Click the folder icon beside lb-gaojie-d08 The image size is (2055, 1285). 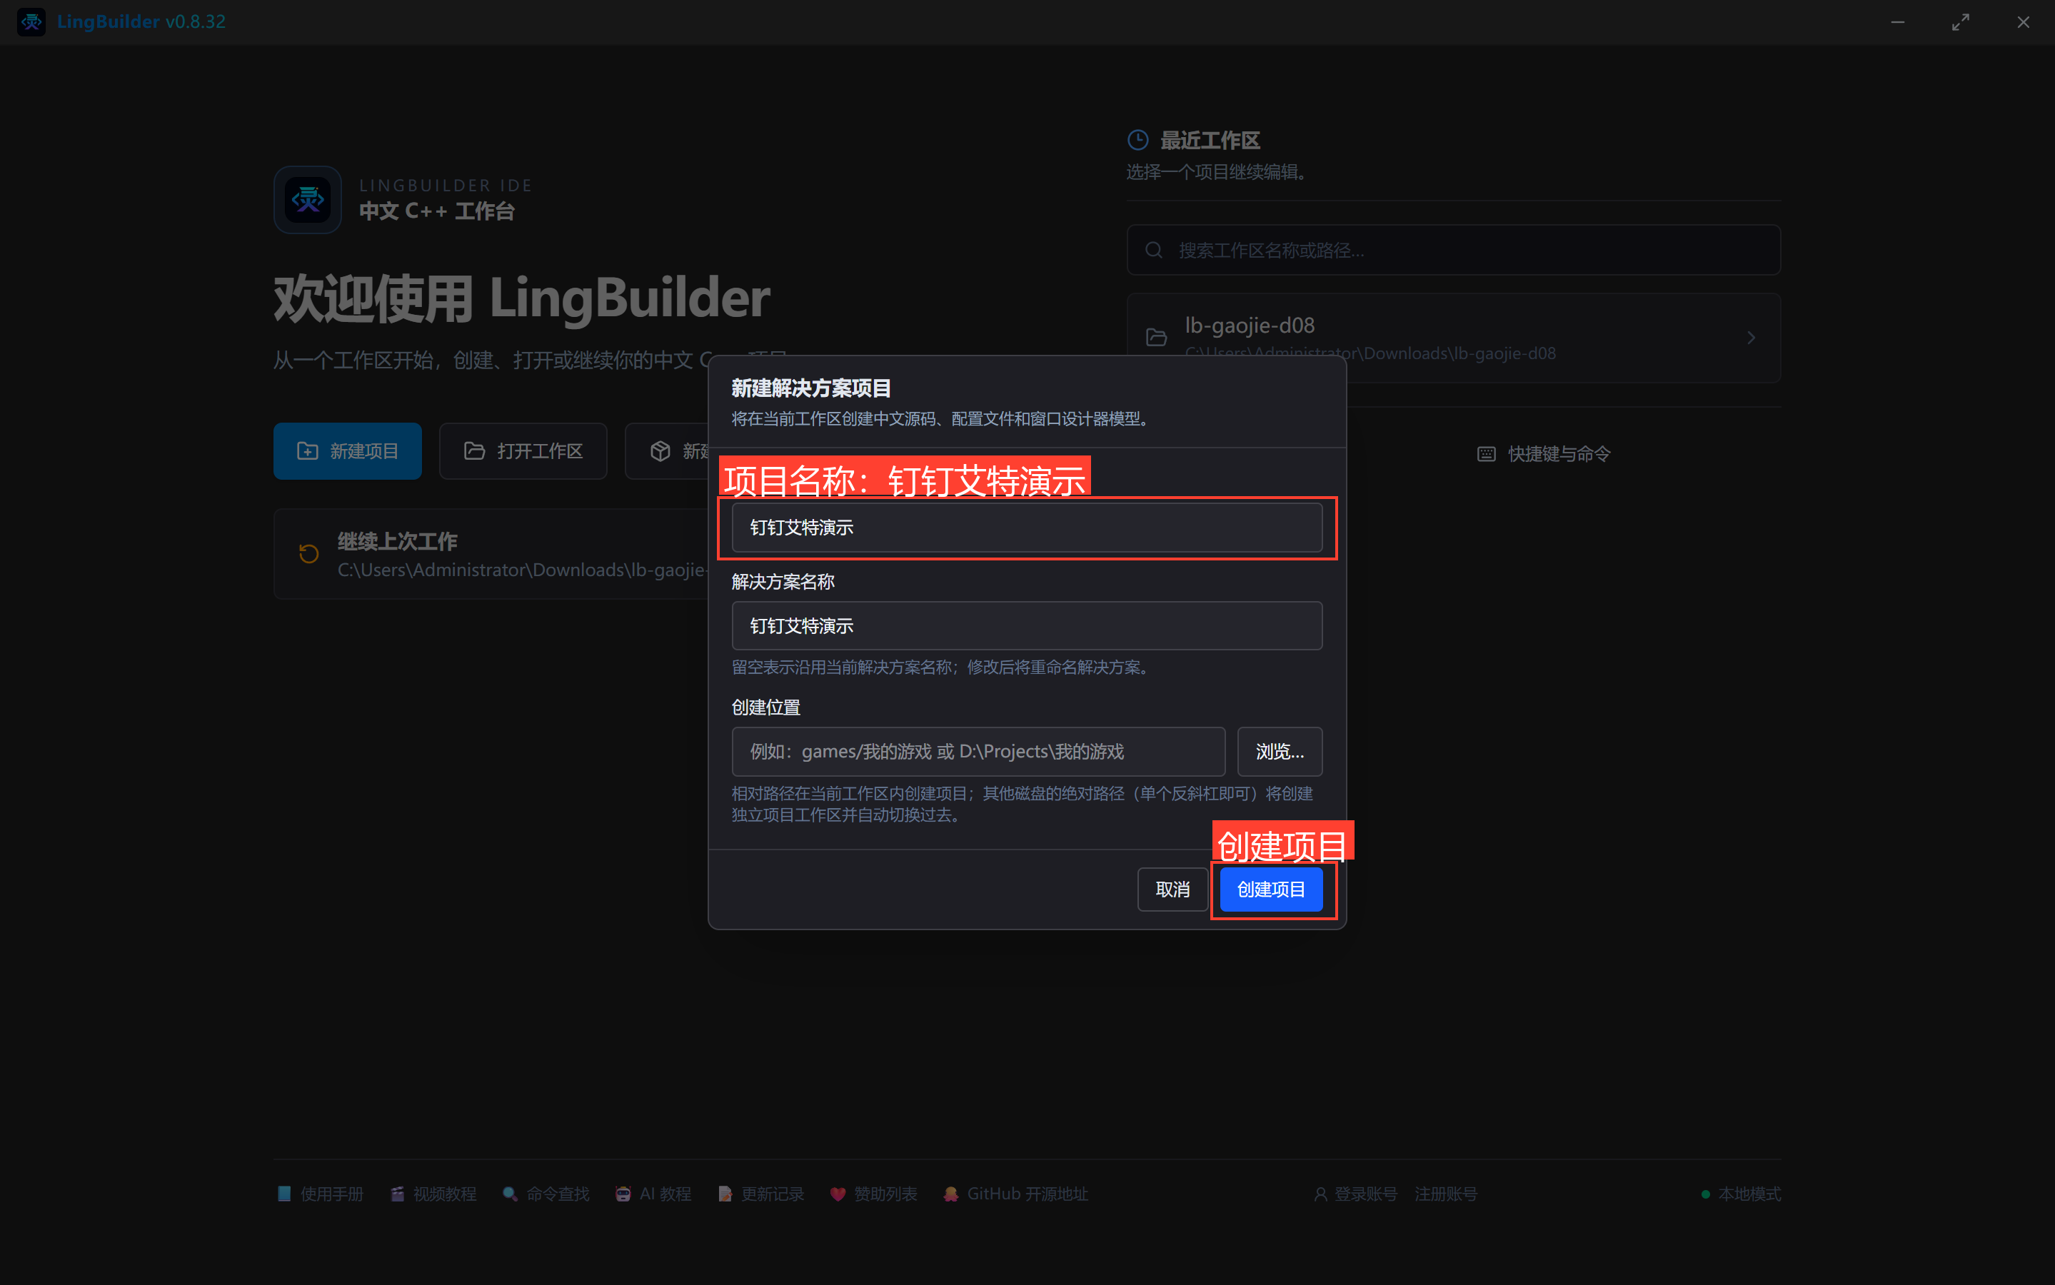coord(1157,338)
